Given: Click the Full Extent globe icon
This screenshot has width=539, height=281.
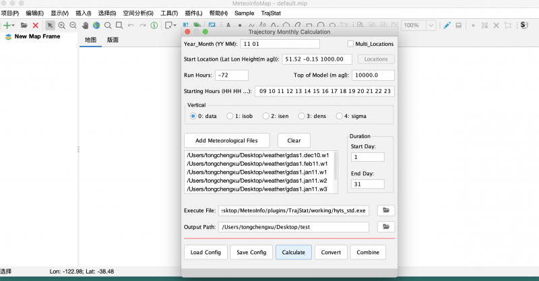Looking at the screenshot, I should [x=96, y=26].
